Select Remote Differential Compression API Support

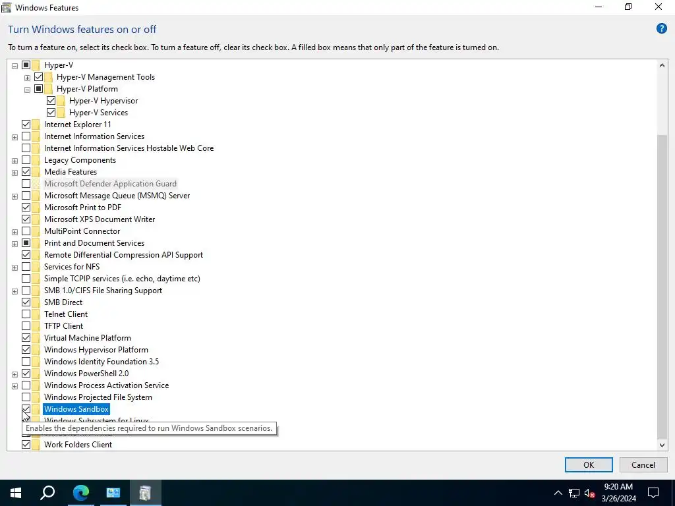(x=123, y=255)
